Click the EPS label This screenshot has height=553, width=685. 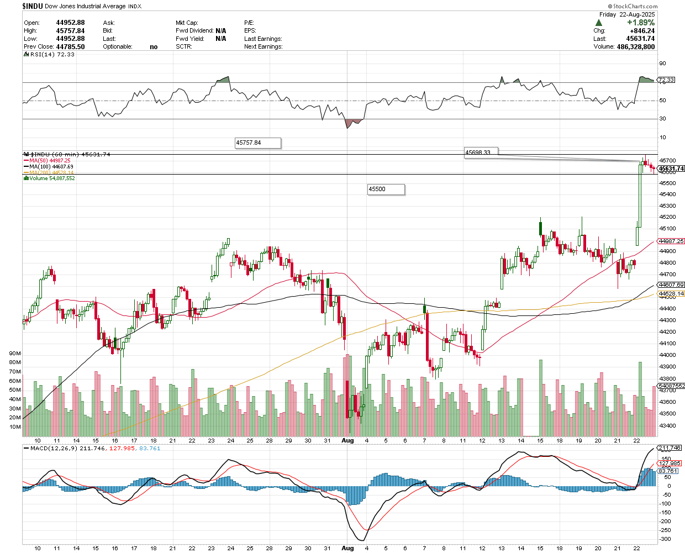point(250,31)
